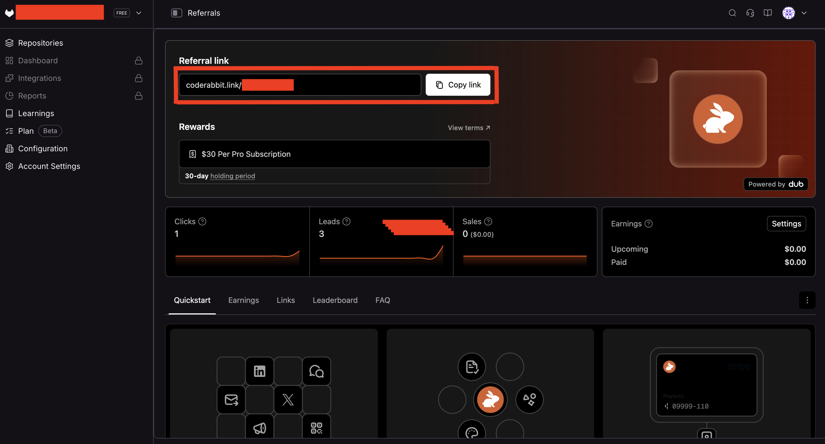This screenshot has width=825, height=444.
Task: Click the FREE plan badge
Action: [122, 13]
